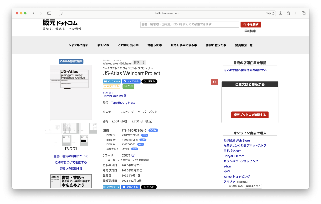Copy the main ISBN 978-4-909178-06-0
Screen dimensions: 321x204
(x=153, y=130)
